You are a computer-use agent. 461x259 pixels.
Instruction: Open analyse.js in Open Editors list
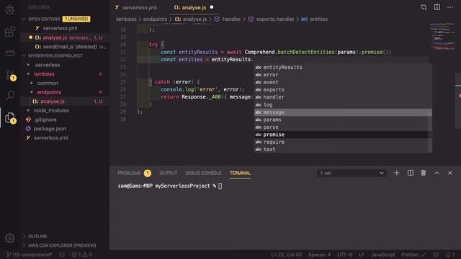65,37
